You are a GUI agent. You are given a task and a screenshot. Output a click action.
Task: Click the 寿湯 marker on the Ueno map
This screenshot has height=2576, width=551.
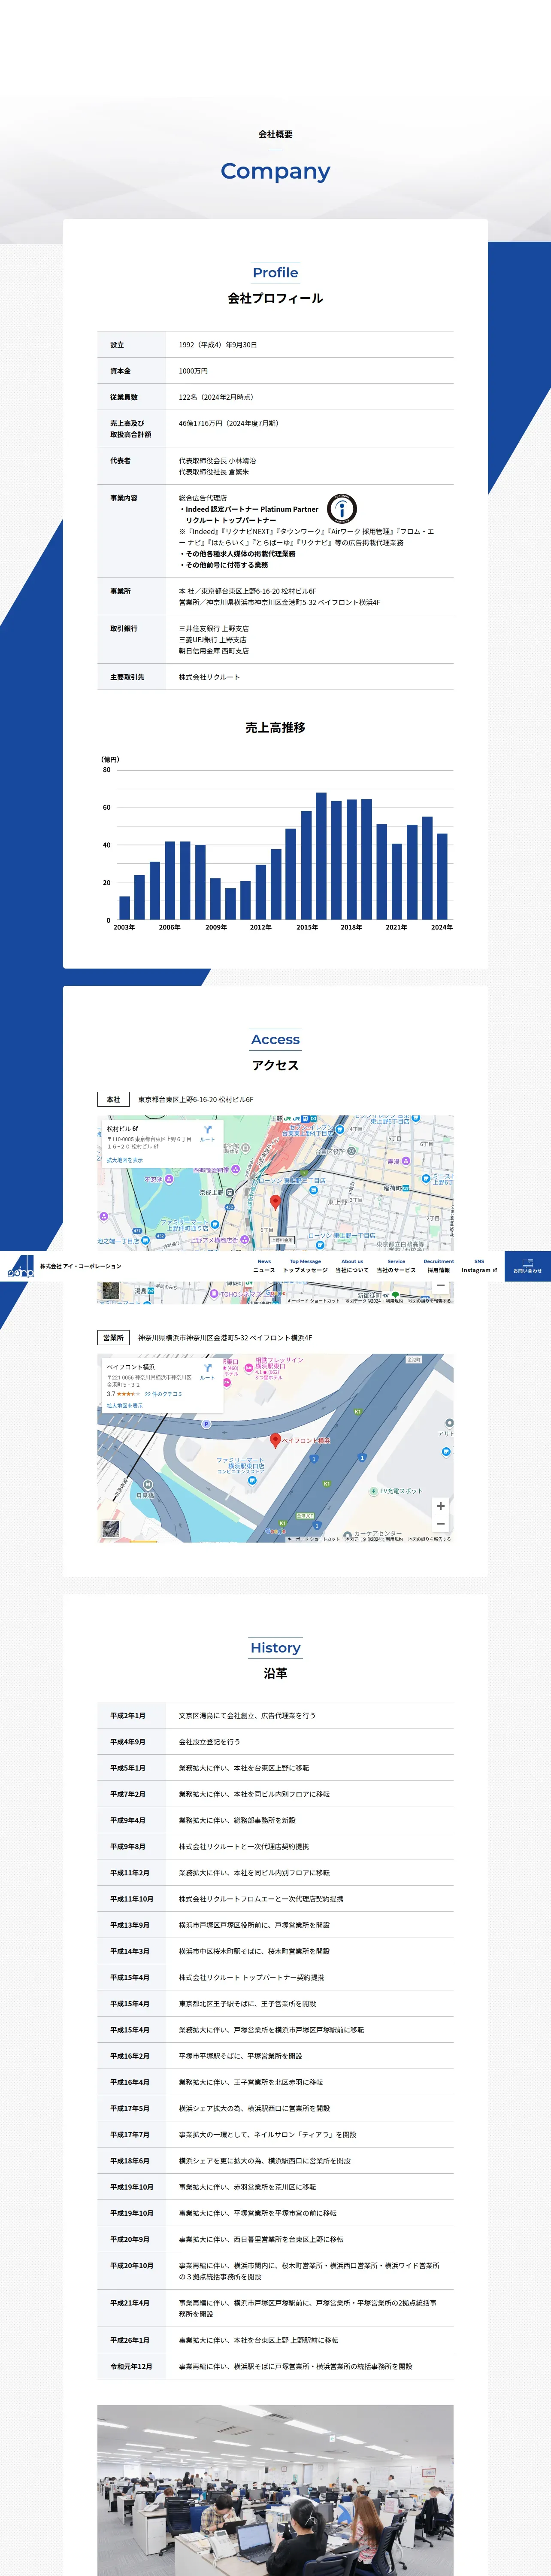click(x=405, y=1161)
